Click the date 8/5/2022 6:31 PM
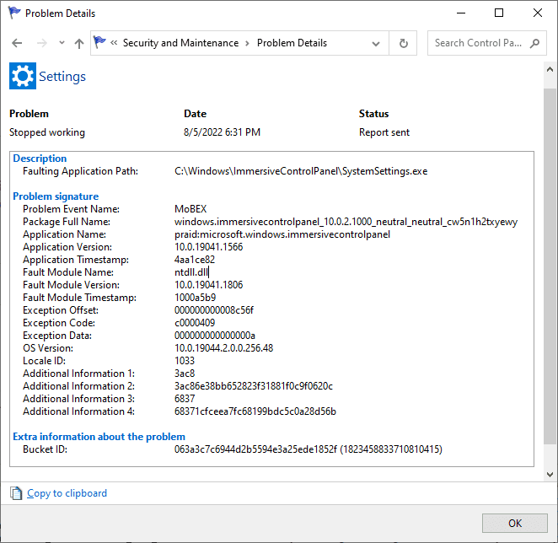 (222, 132)
